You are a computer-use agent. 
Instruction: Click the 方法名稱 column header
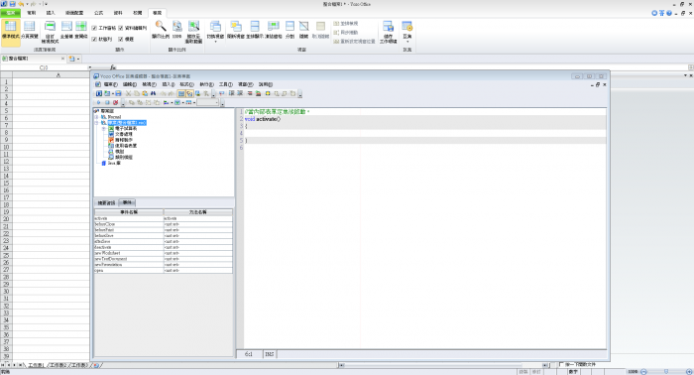(x=198, y=212)
